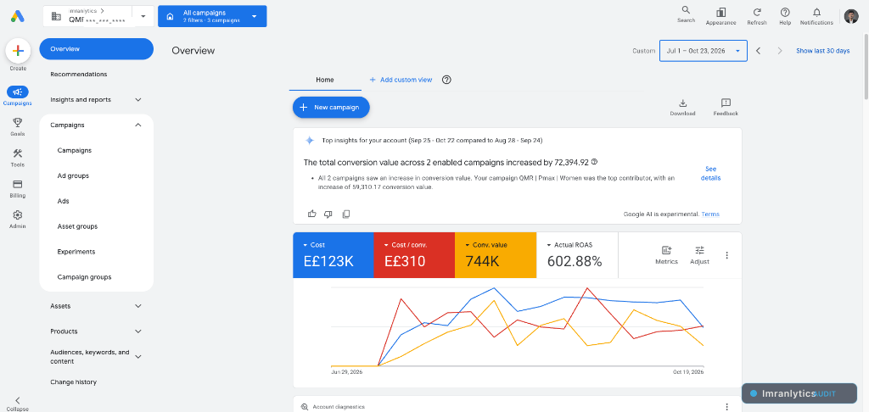Open the Adjust sliders icon

(699, 250)
